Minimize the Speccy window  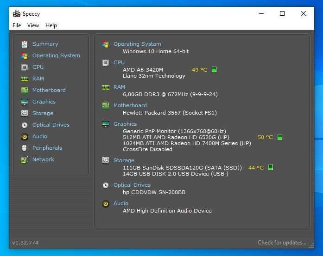(x=261, y=13)
